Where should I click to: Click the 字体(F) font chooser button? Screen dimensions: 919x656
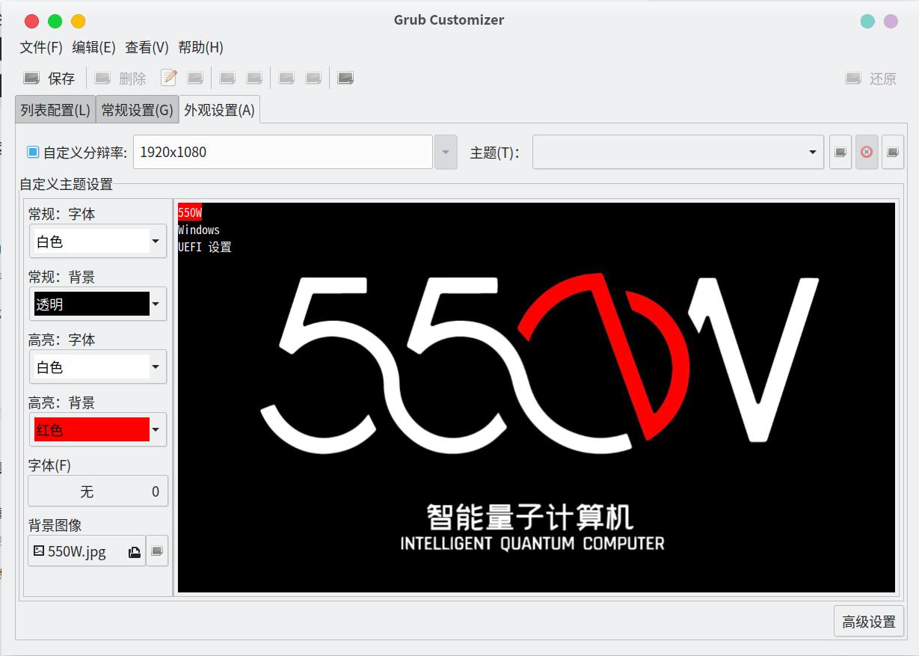pos(98,491)
